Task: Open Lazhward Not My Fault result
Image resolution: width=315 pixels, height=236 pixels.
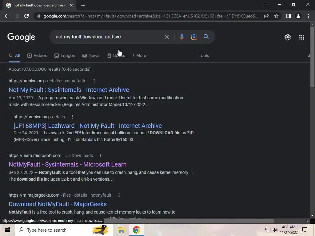Action: click(88, 126)
